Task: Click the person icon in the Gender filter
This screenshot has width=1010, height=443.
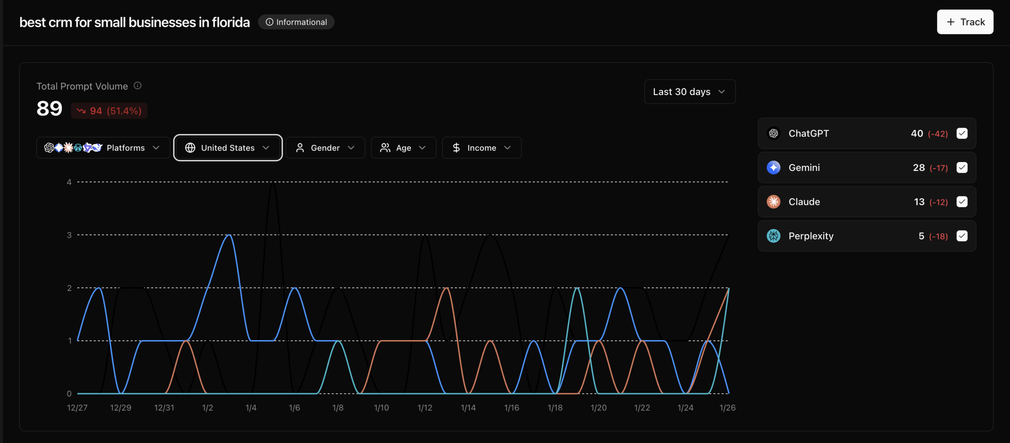Action: (x=301, y=147)
